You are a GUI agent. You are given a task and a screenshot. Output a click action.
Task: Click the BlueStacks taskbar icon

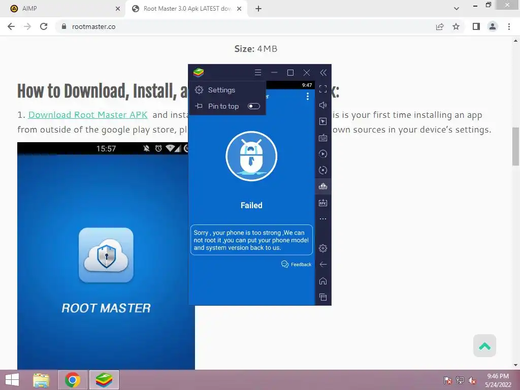[104, 380]
